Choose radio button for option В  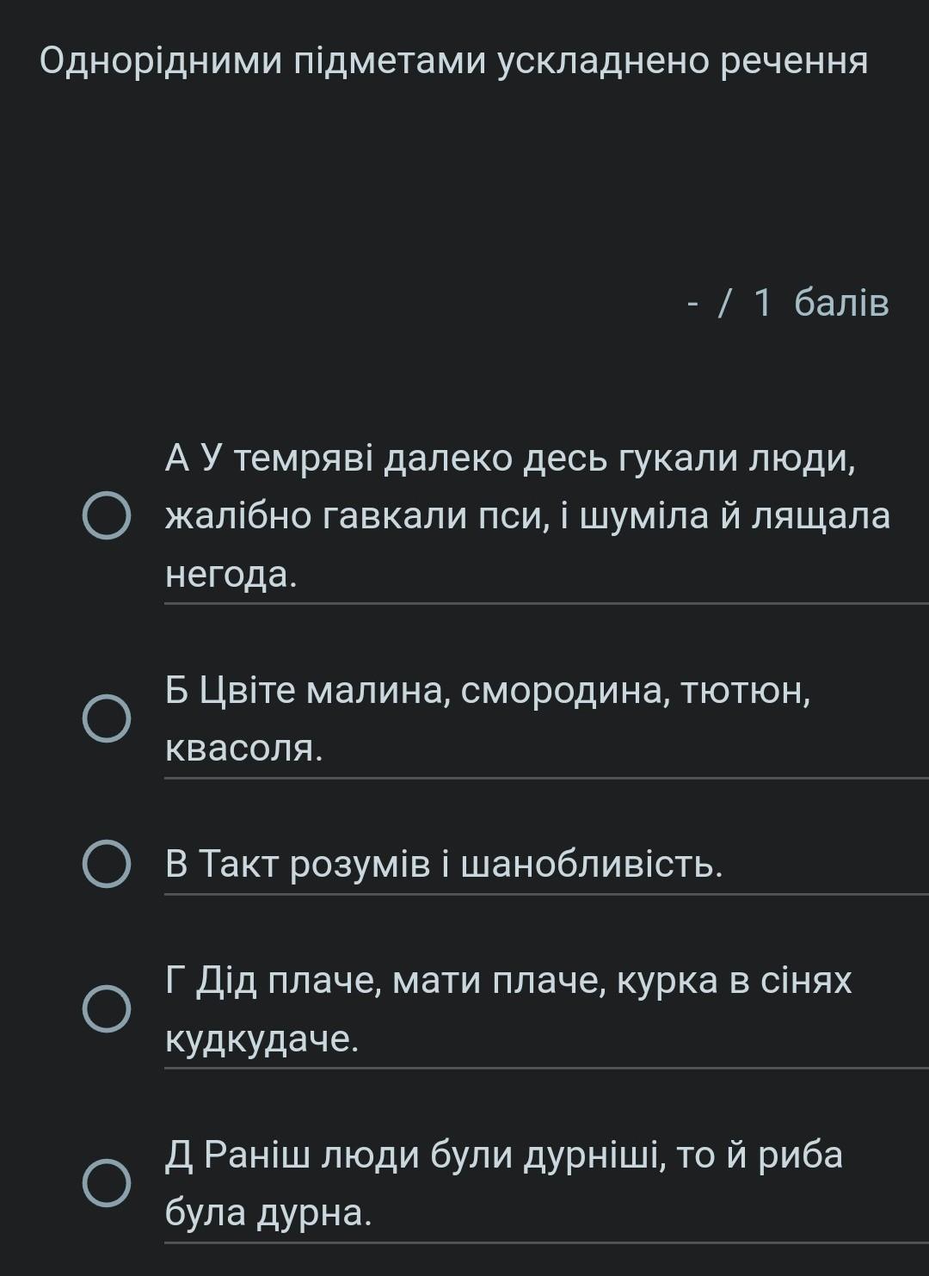click(107, 864)
